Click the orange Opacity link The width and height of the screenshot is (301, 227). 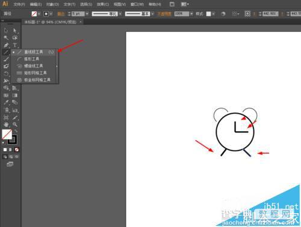coord(164,14)
